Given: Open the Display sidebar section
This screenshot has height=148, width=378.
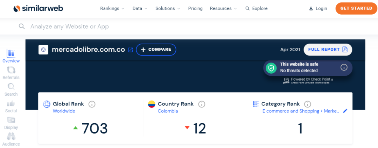Looking at the screenshot, I should [11, 123].
